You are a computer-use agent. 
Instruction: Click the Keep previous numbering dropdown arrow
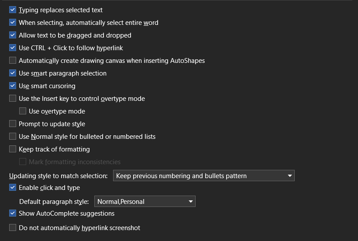pyautogui.click(x=290, y=176)
